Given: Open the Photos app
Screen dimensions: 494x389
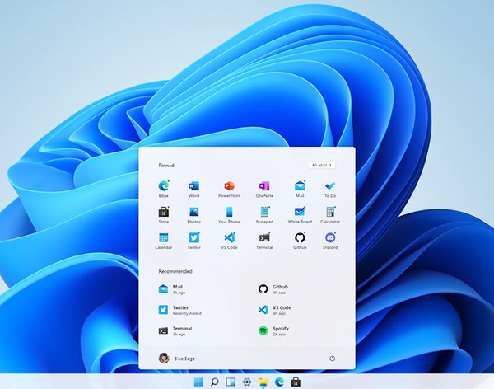Looking at the screenshot, I should coord(193,215).
